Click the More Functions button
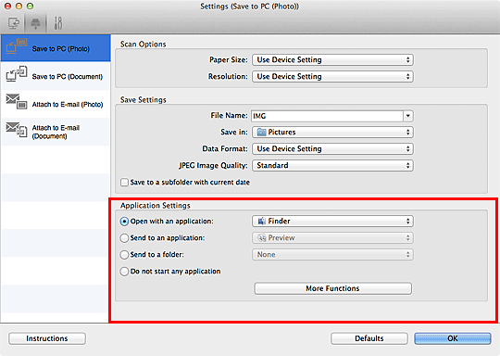The height and width of the screenshot is (356, 500). 333,288
